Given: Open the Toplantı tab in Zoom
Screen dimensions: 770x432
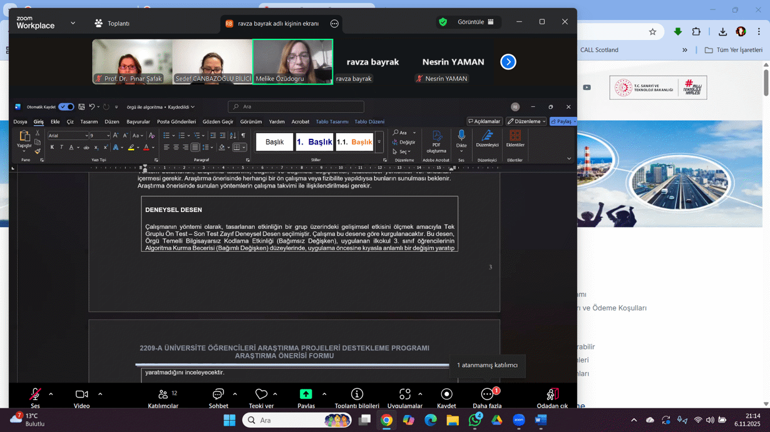Looking at the screenshot, I should 112,23.
